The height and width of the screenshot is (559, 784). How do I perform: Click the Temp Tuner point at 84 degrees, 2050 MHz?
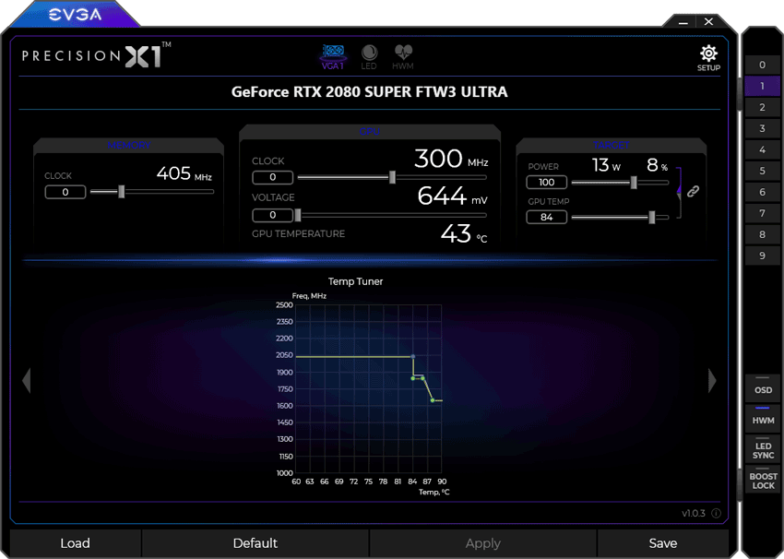(x=413, y=356)
